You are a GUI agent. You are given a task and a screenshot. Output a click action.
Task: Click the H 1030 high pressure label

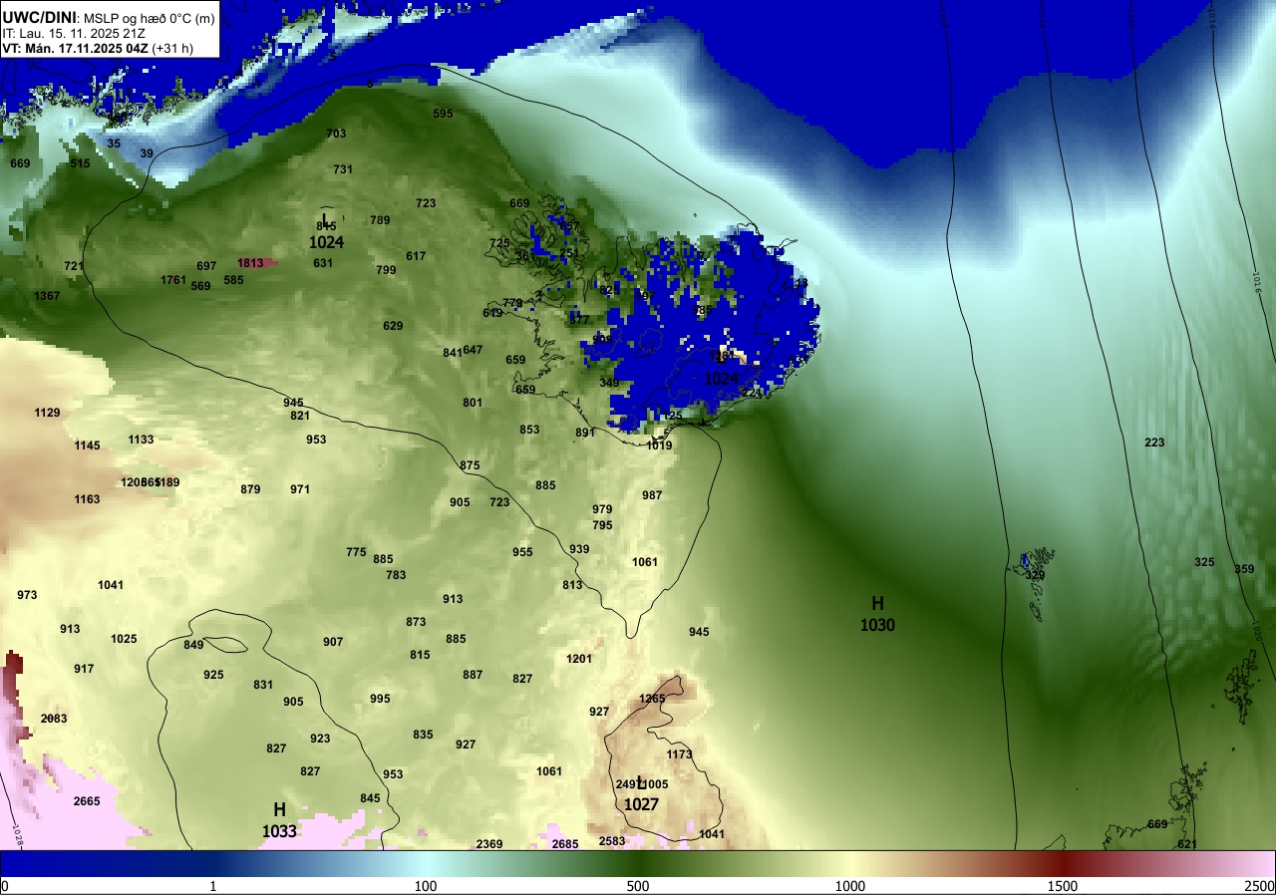pyautogui.click(x=877, y=614)
